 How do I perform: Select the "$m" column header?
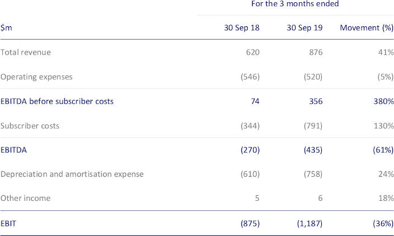7,28
